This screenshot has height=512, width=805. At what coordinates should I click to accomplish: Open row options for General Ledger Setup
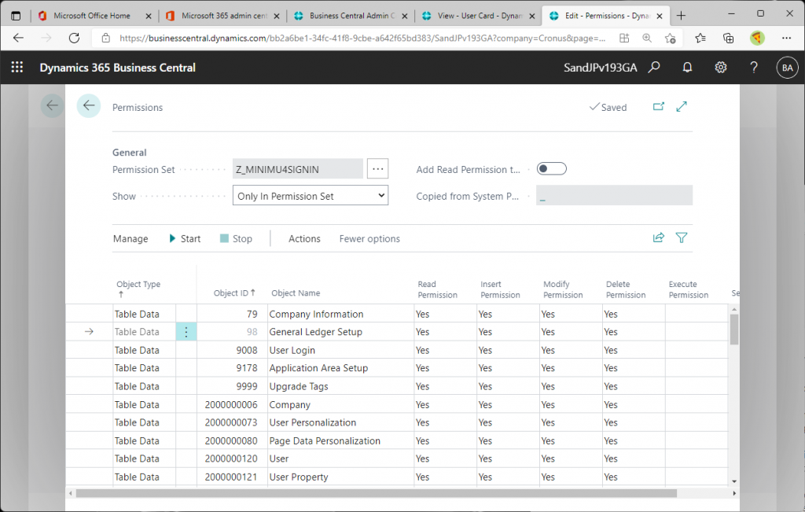[186, 332]
